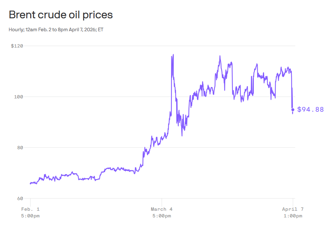Click the x-axis tick mark above March 4

click(x=162, y=200)
